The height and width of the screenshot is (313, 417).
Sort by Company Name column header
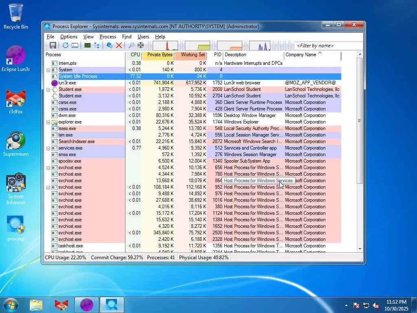(x=312, y=55)
